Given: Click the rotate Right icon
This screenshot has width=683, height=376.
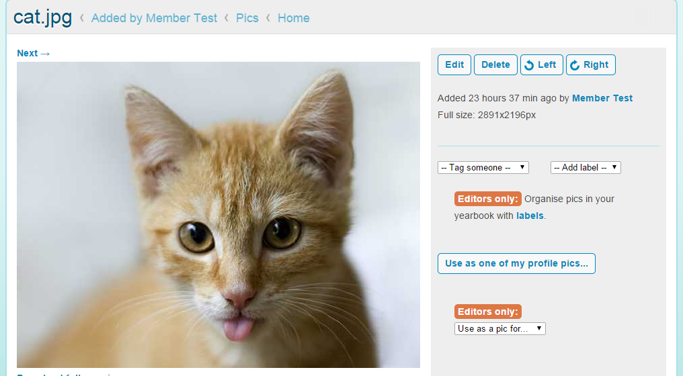Looking at the screenshot, I should tap(575, 65).
